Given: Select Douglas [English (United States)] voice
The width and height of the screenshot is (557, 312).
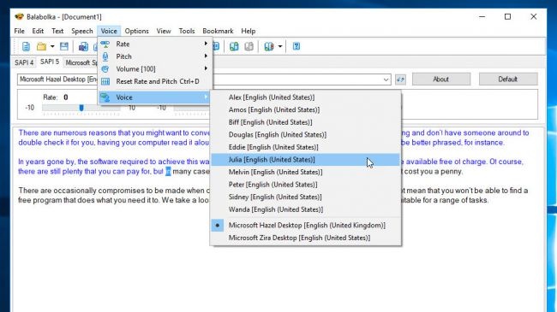Looking at the screenshot, I should point(306,134).
